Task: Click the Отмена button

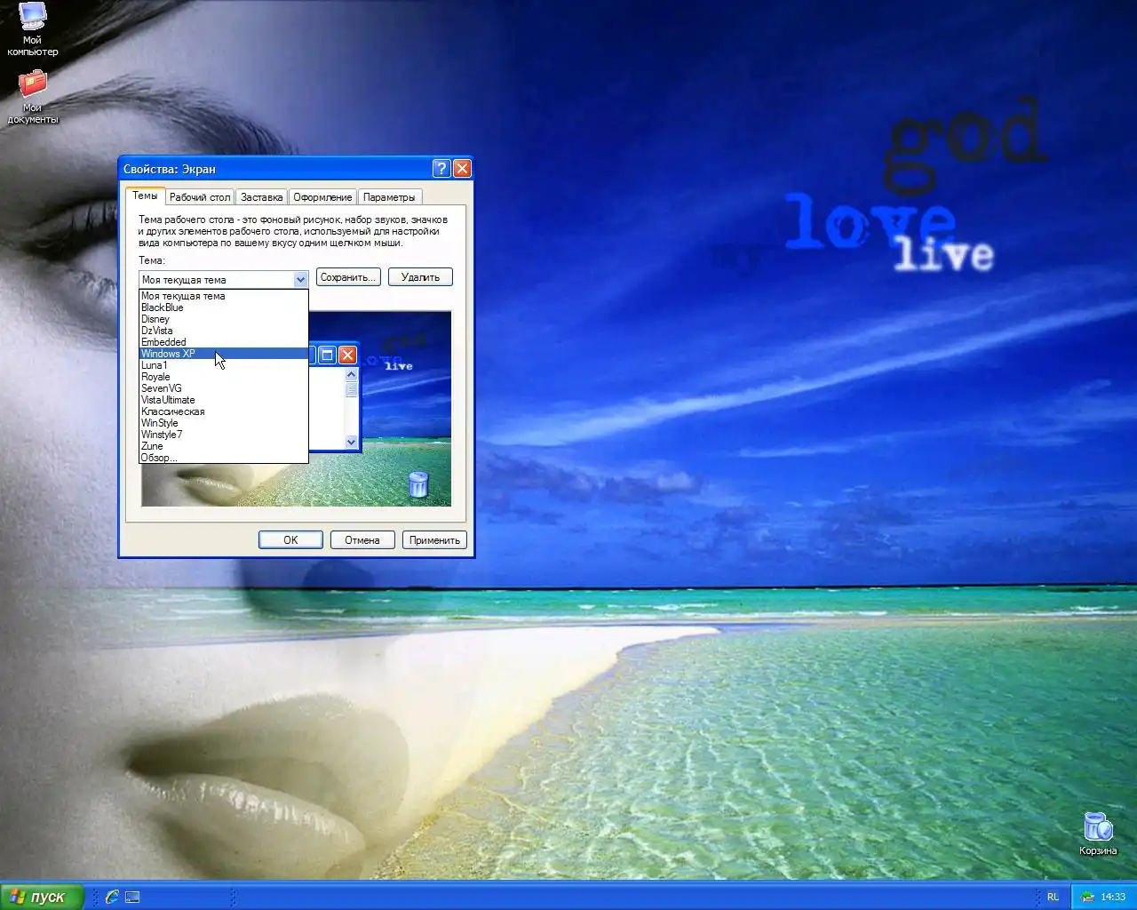Action: click(x=362, y=540)
